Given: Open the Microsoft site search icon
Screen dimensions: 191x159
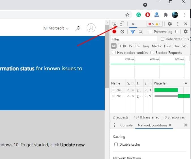Looking at the screenshot, I should [x=78, y=28].
